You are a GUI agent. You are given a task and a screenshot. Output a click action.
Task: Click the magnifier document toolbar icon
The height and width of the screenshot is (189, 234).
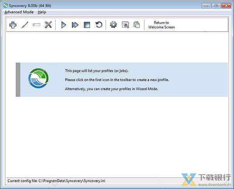(x=125, y=25)
